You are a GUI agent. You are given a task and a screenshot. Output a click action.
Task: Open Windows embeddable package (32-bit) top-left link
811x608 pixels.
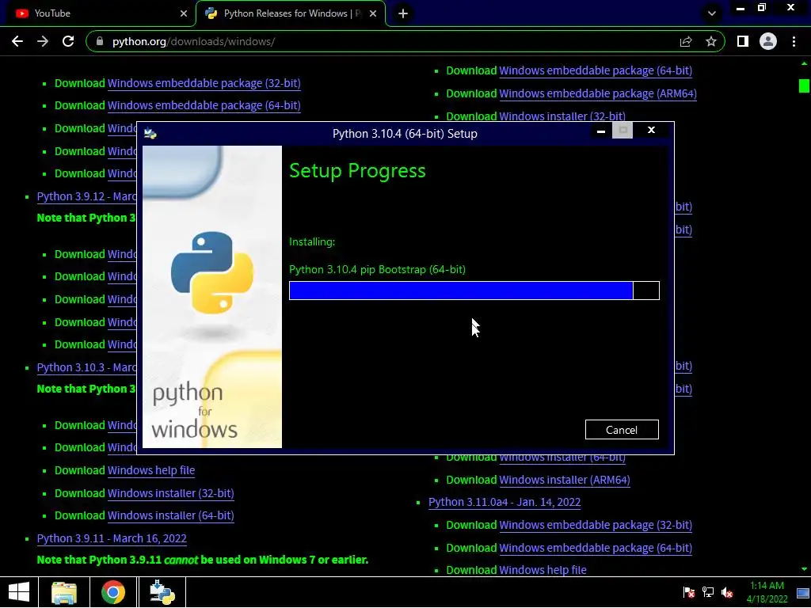pyautogui.click(x=204, y=83)
